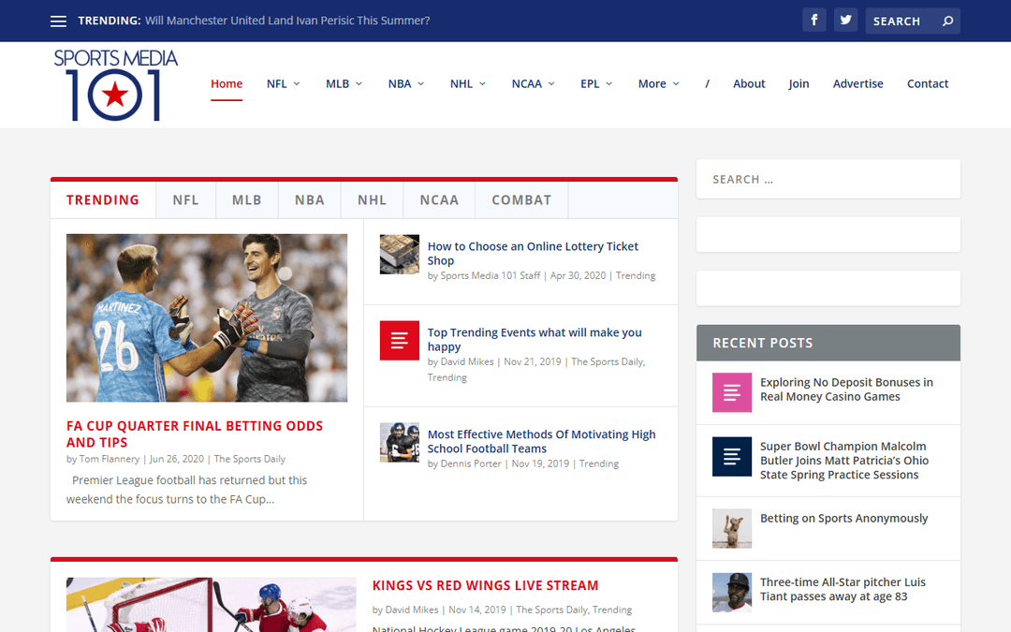The image size is (1011, 632).
Task: Open the hockey game thumbnail
Action: (211, 605)
